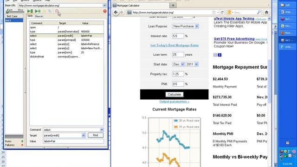
Task: Open a new browser tab
Action: tap(173, 6)
